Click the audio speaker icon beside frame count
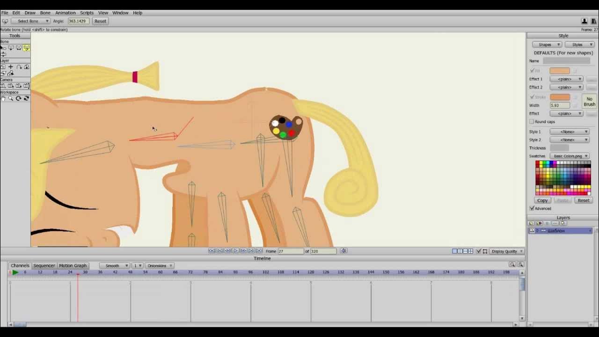The width and height of the screenshot is (599, 337). [x=343, y=251]
